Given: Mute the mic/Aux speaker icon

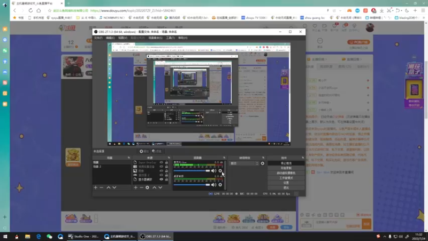Looking at the screenshot, I should click(x=213, y=171).
